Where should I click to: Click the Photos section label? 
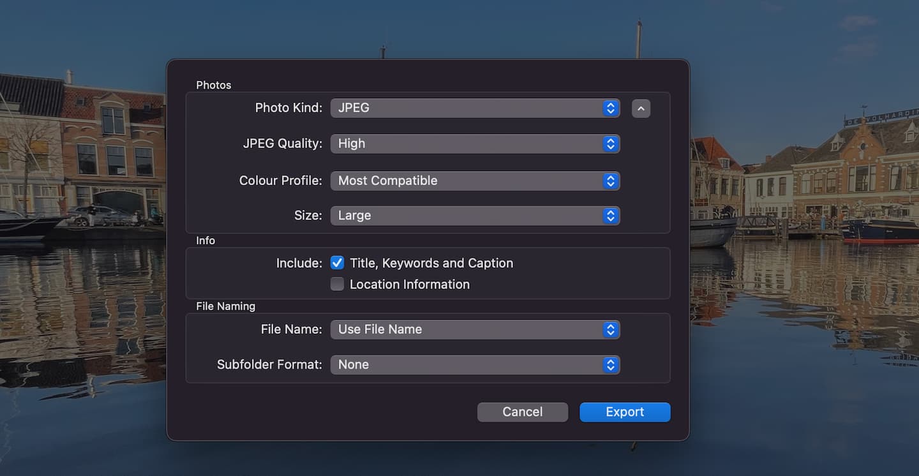pos(213,85)
